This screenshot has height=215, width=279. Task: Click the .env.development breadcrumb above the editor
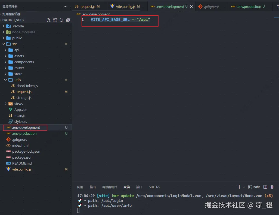point(96,14)
